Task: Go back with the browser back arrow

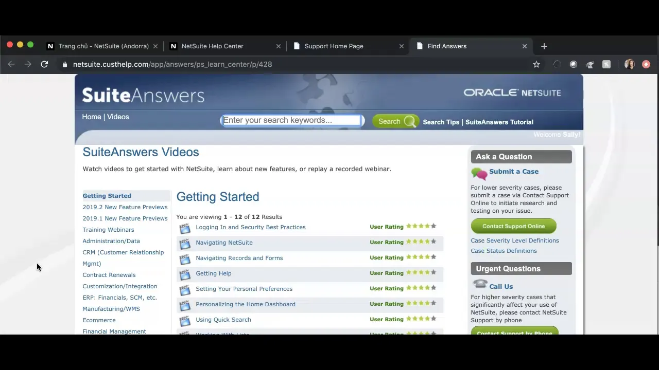Action: (x=11, y=64)
